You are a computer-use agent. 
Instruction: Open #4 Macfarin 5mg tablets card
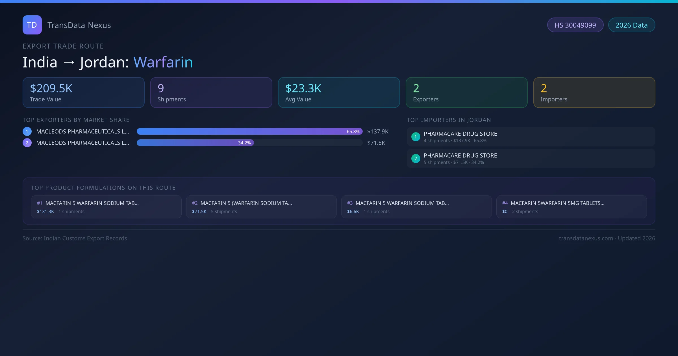tap(571, 207)
